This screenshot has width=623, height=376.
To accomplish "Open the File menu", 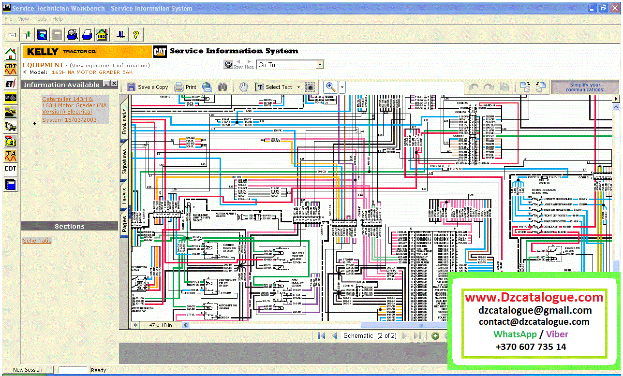I will [8, 19].
